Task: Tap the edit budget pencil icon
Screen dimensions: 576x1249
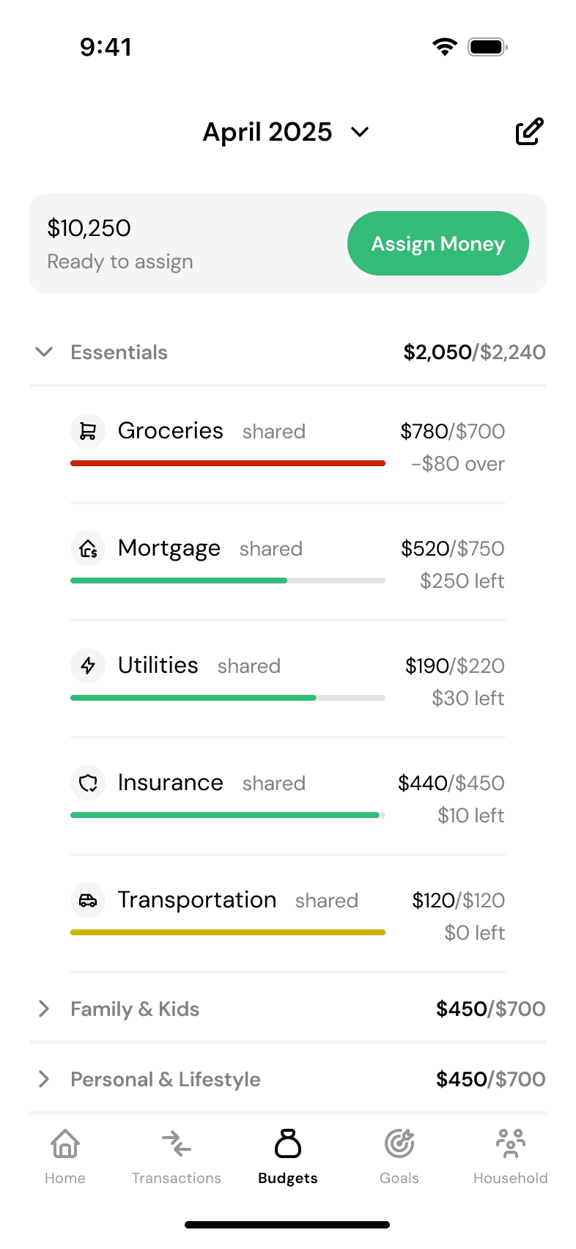Action: pos(529,132)
